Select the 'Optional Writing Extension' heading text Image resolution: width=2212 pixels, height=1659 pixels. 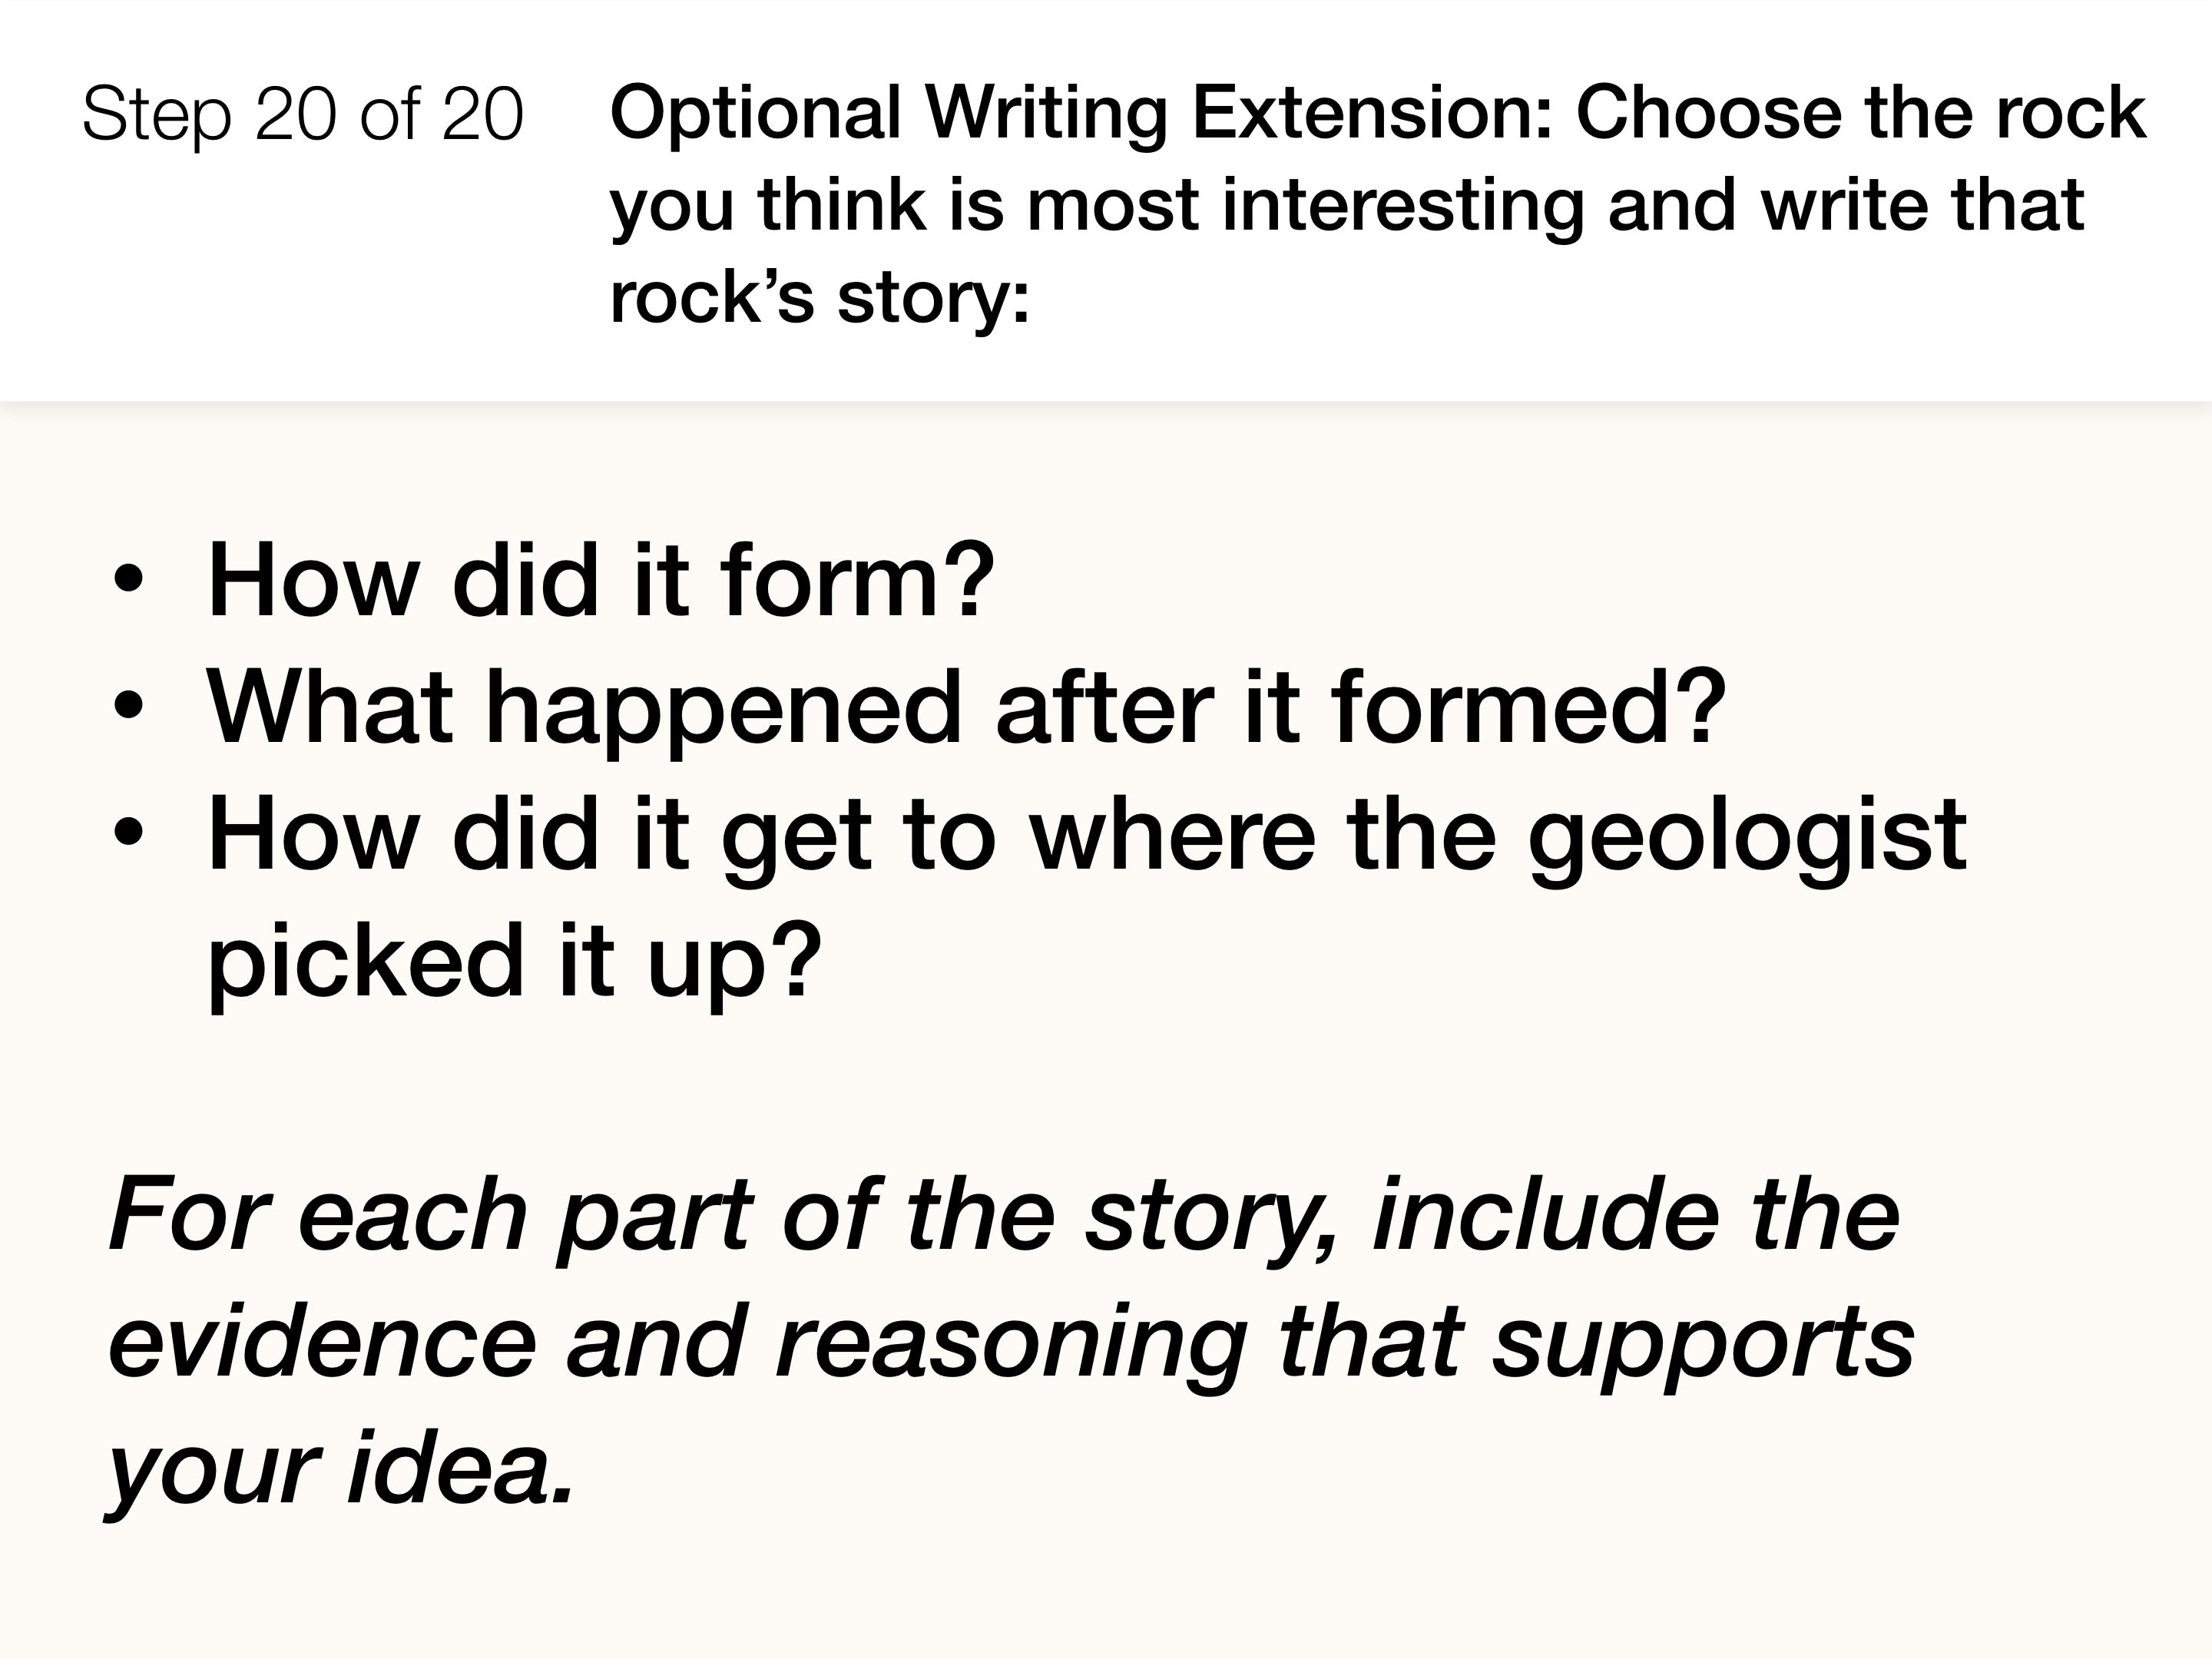[x=1080, y=113]
